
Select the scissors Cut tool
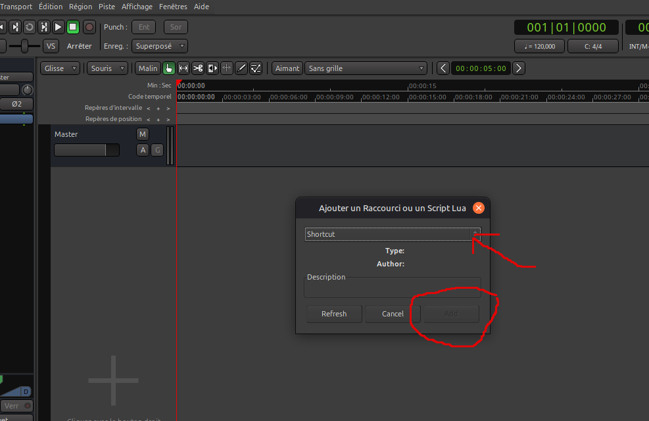pos(198,68)
